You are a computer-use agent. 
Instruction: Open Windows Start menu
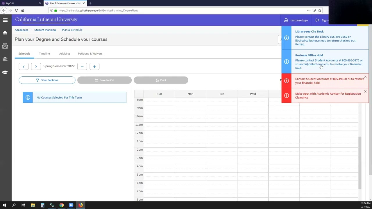[x=4, y=205]
